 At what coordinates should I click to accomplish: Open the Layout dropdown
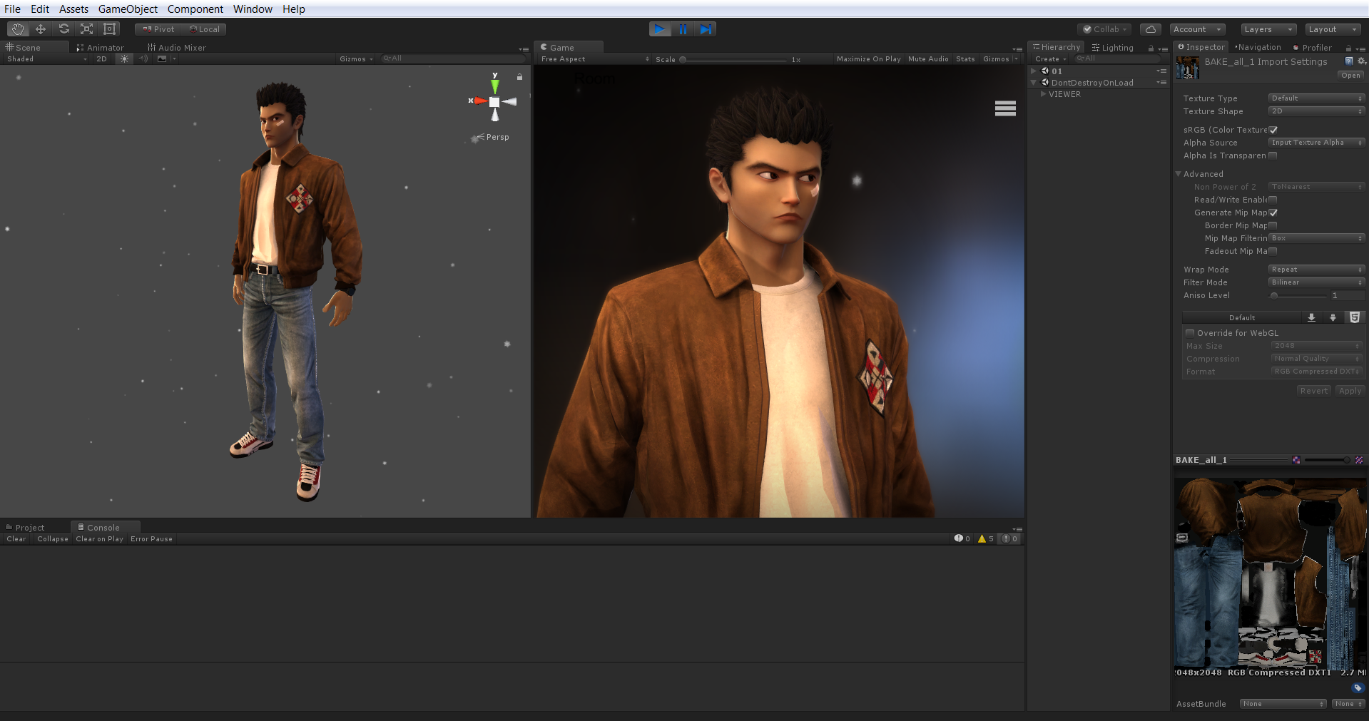tap(1333, 29)
